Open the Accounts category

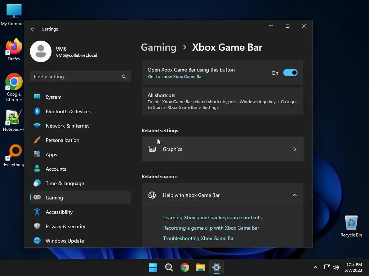(80, 169)
